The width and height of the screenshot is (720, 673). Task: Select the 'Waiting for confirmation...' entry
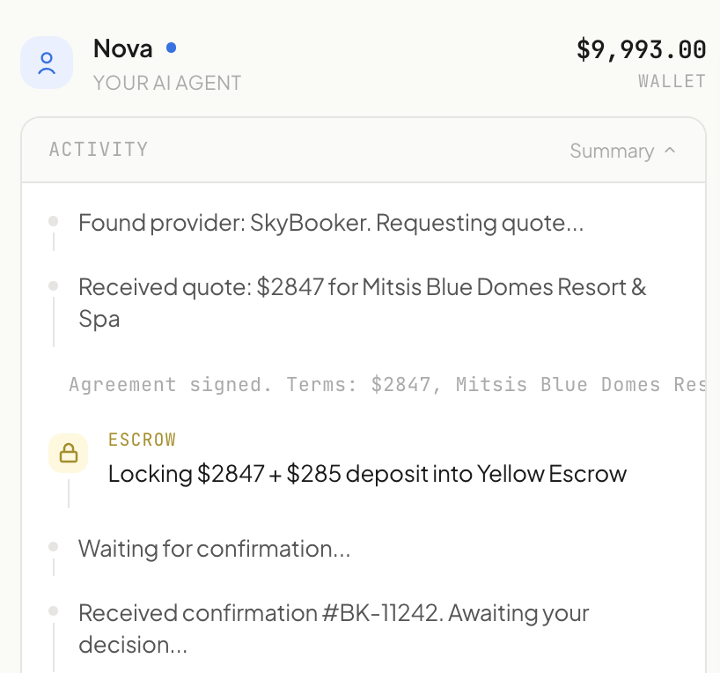(215, 549)
